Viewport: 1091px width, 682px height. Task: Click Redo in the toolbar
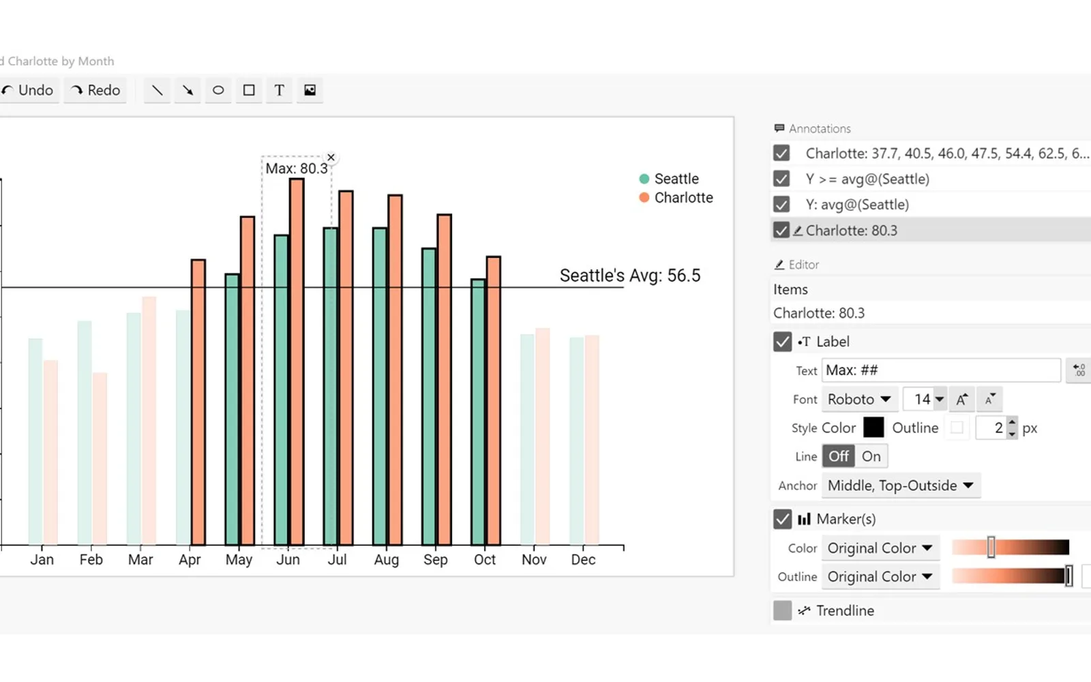pyautogui.click(x=95, y=90)
